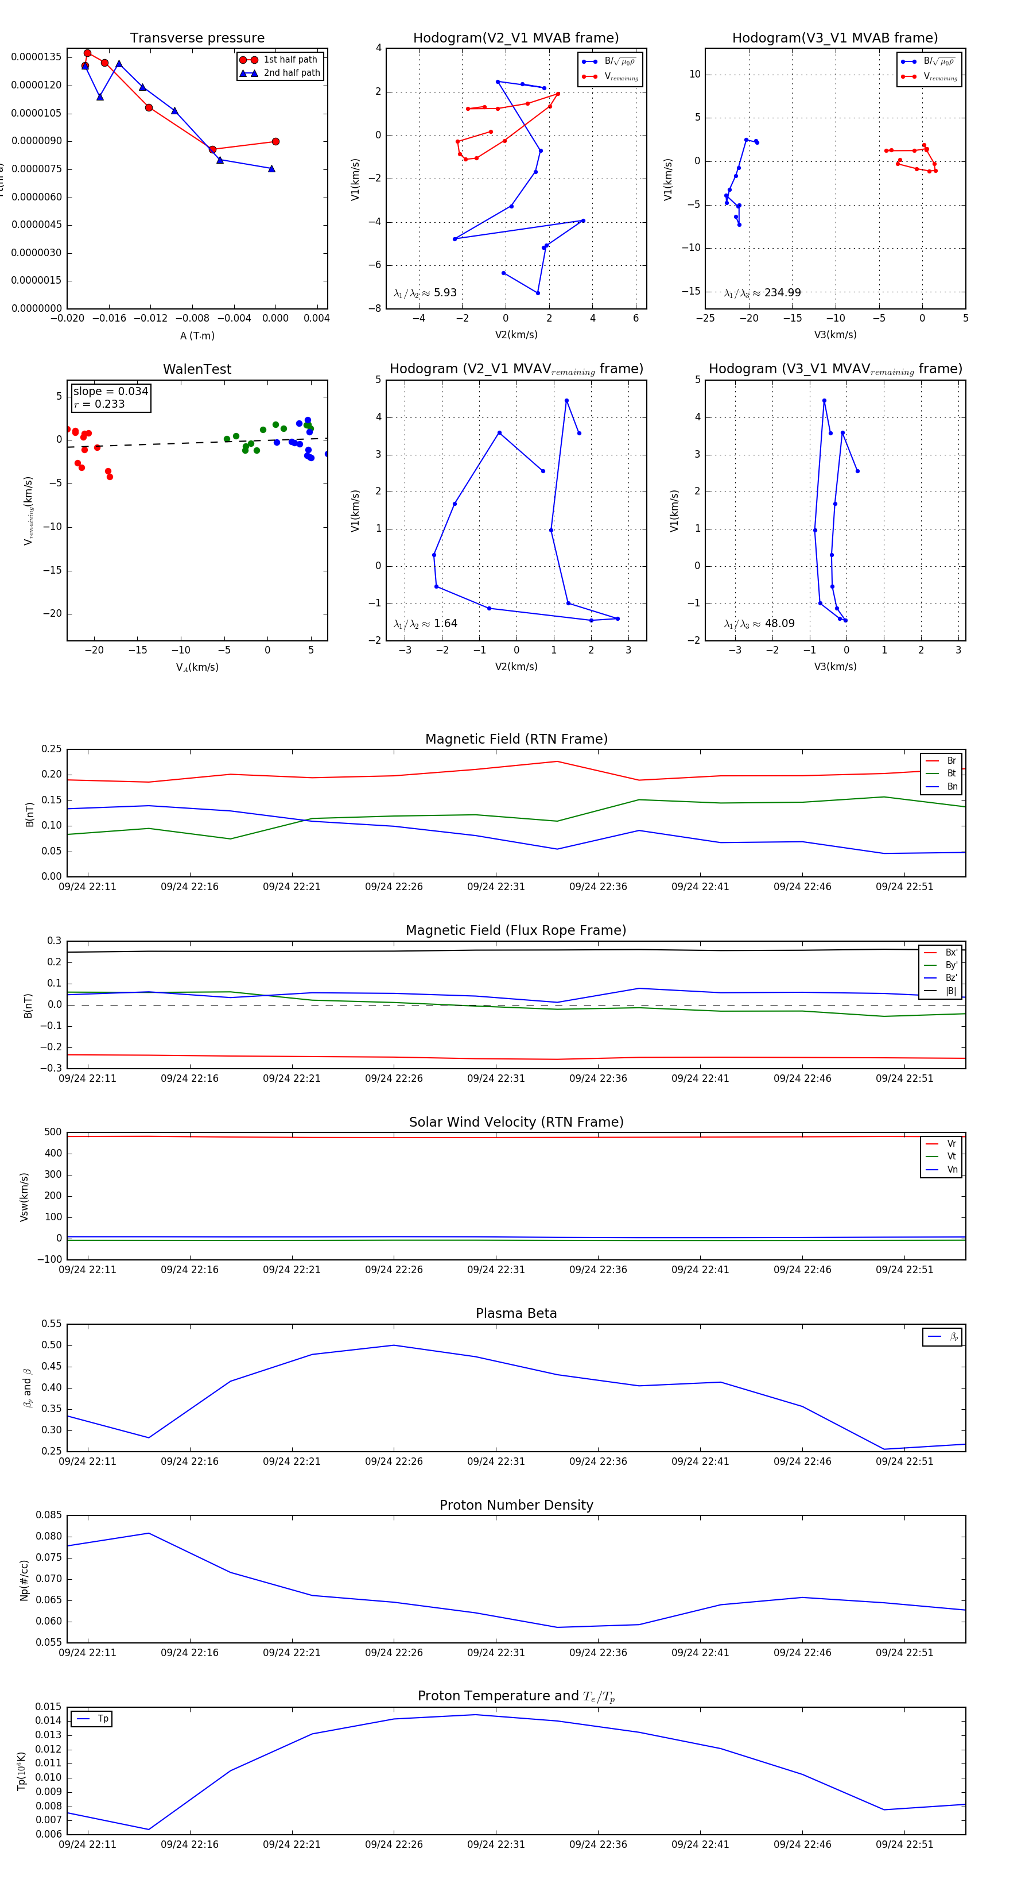Viewport: 1033px width, 1895px height.
Task: Click the Bt legend entry
Action: pos(941,773)
